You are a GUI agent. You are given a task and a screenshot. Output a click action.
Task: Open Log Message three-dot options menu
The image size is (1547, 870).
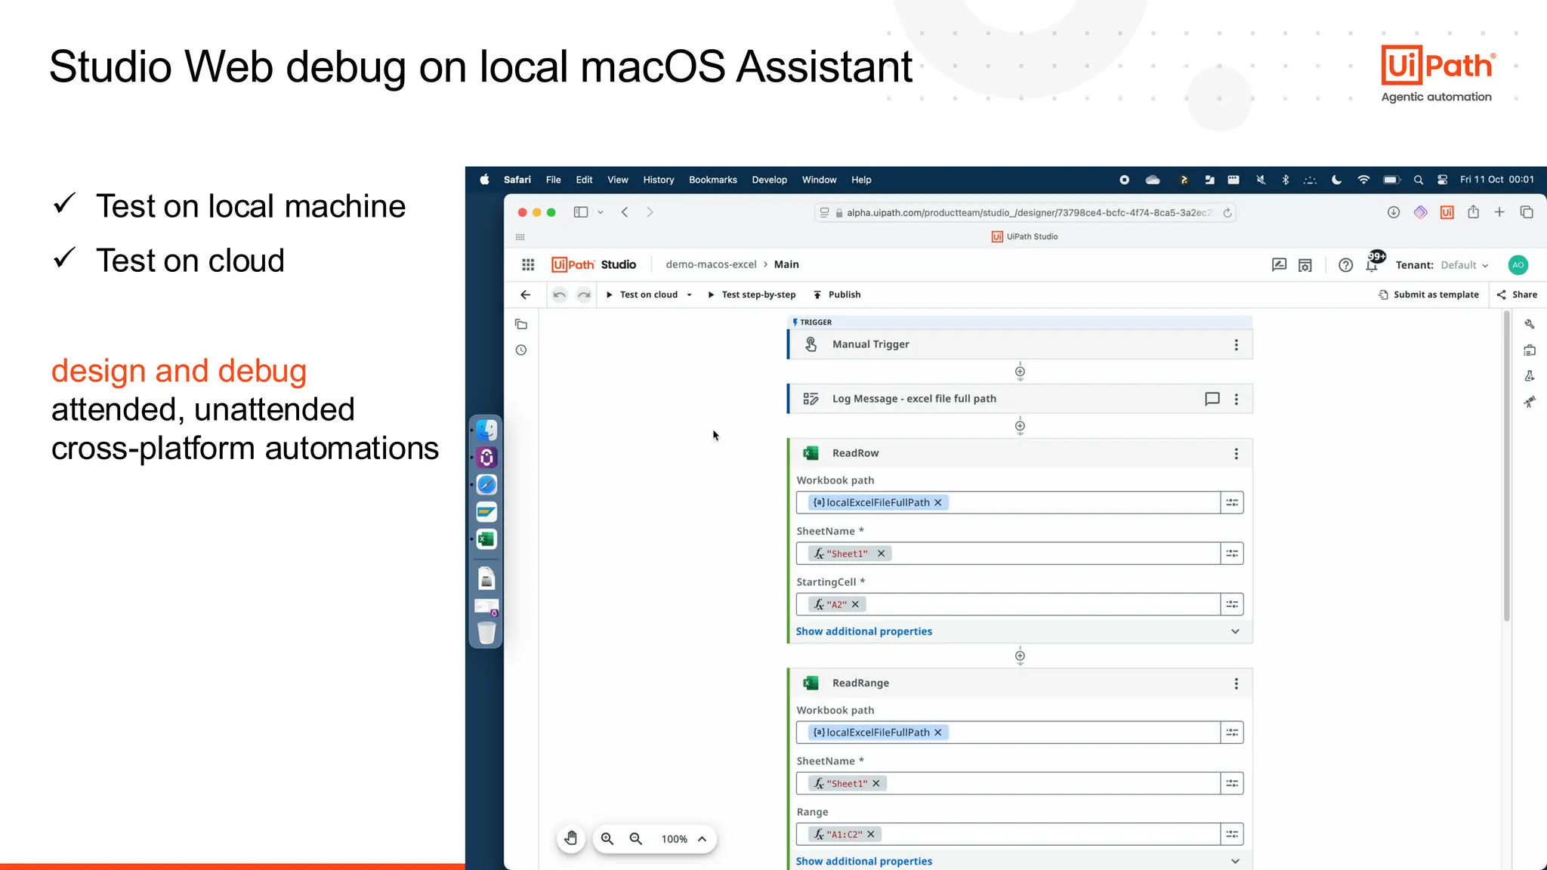coord(1236,399)
